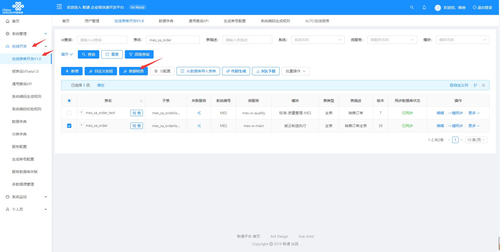Switch to the 生成单号配置 tab
The height and width of the screenshot is (252, 500).
click(x=235, y=21)
